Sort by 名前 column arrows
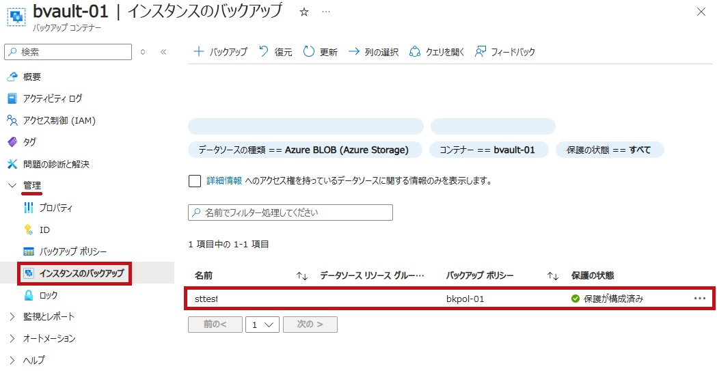This screenshot has width=717, height=371. point(302,275)
